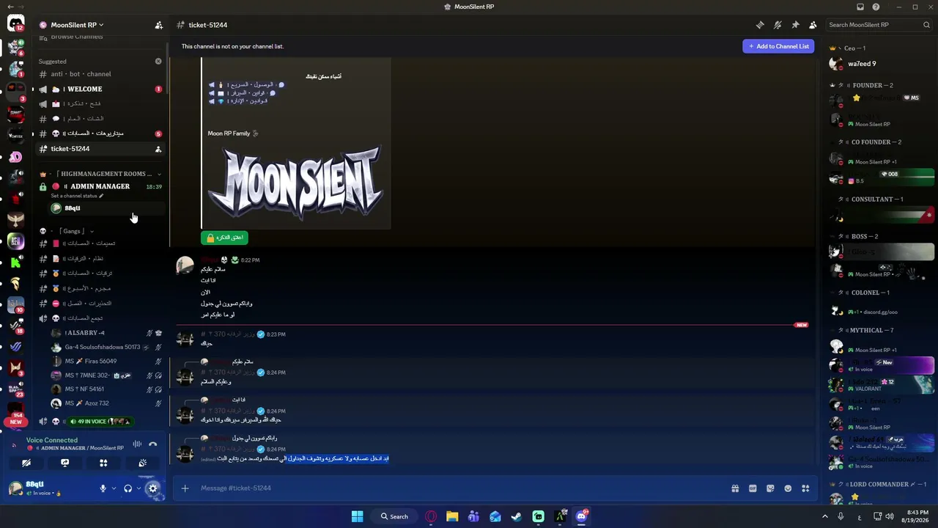The width and height of the screenshot is (938, 528).
Task: Open pinned messages
Action: [x=795, y=25]
